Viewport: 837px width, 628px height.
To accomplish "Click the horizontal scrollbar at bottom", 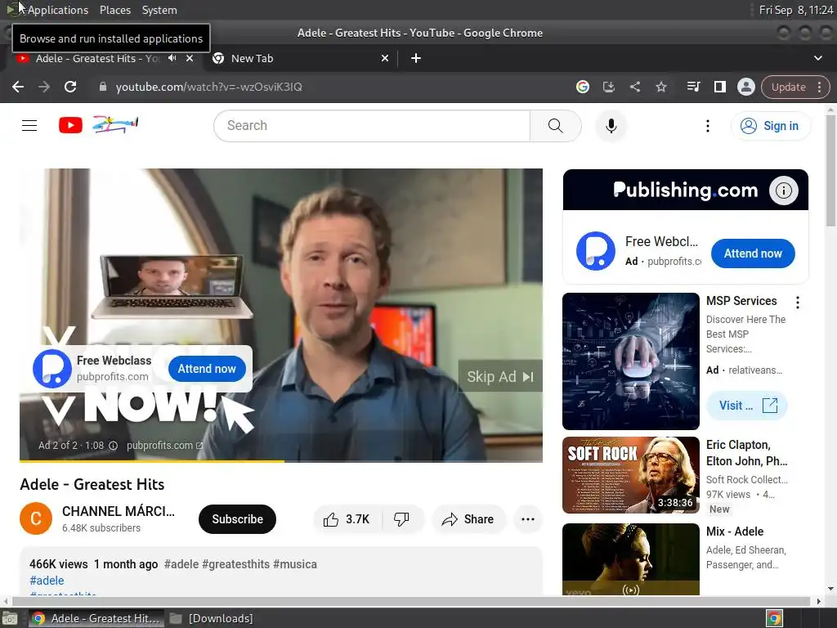I will click(411, 601).
